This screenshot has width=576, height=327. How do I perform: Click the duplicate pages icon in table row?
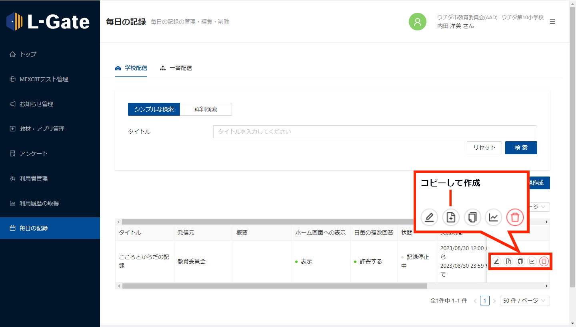[x=520, y=262]
